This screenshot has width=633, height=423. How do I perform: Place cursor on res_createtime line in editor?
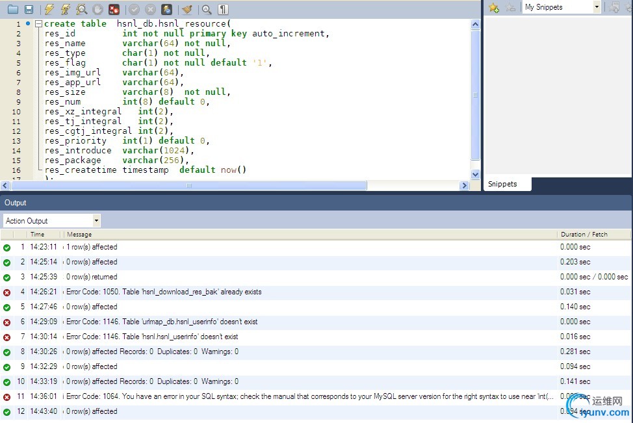[x=146, y=170]
